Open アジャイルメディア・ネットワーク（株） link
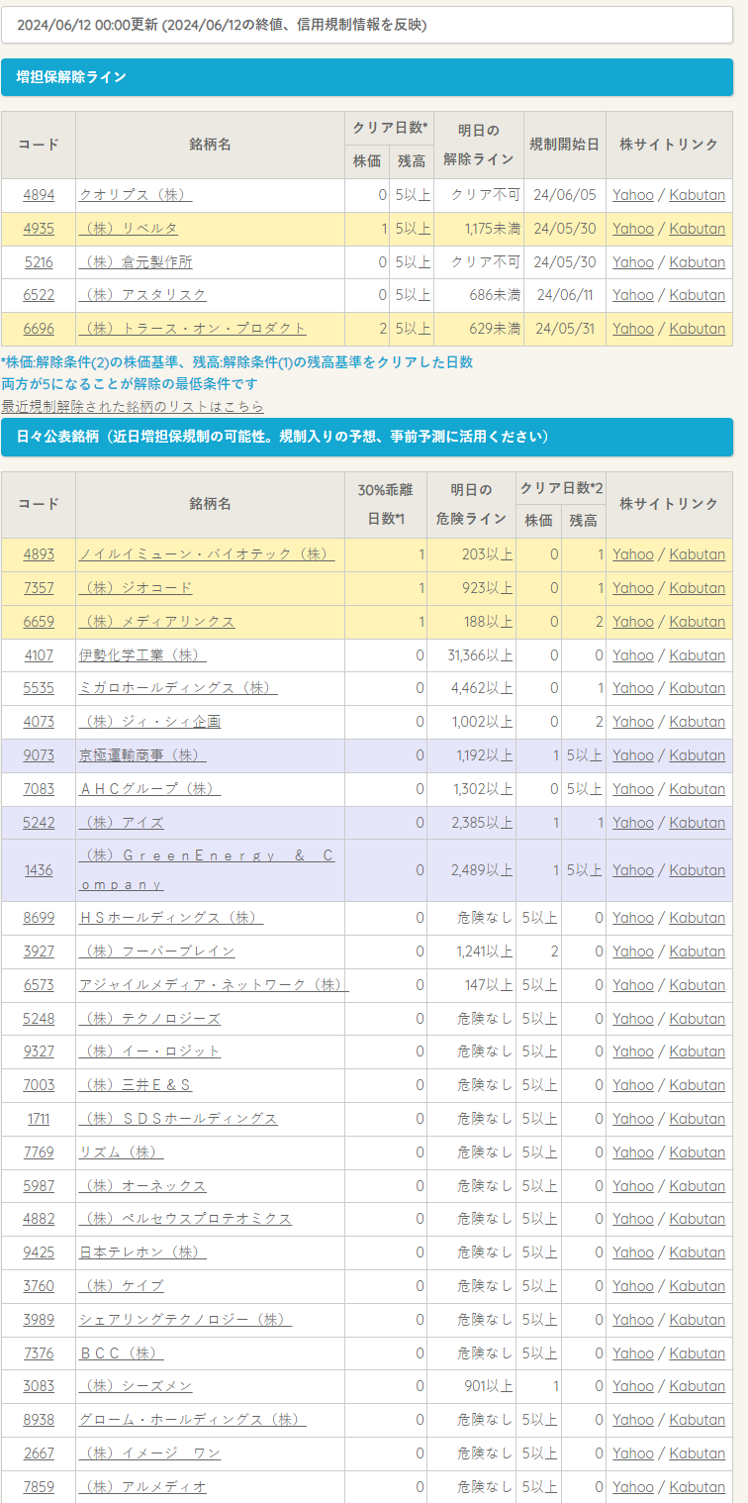 click(214, 985)
